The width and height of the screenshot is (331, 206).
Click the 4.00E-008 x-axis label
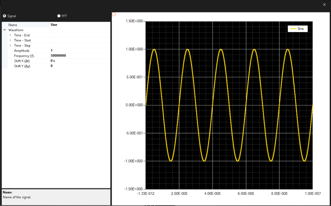212,194
